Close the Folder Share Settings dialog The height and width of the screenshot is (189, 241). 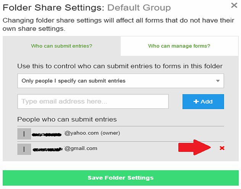234,5
